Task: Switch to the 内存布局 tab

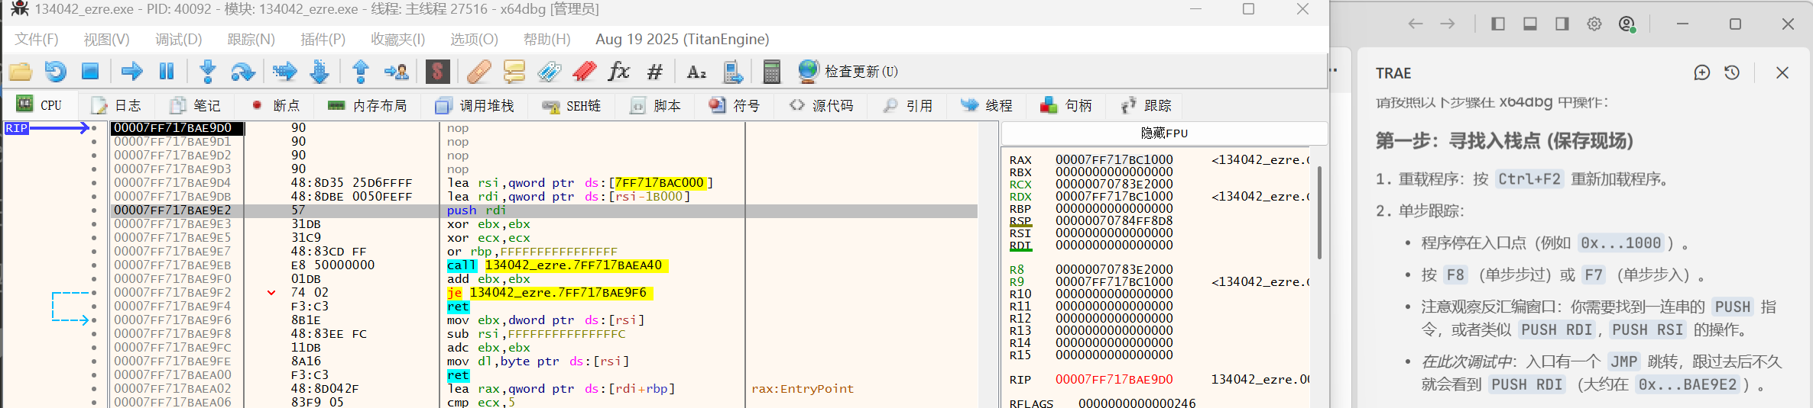Action: [x=368, y=105]
